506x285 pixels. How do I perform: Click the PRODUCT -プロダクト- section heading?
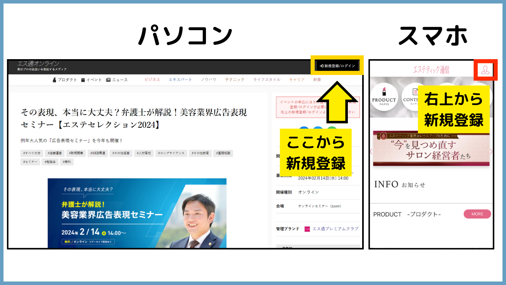click(407, 214)
